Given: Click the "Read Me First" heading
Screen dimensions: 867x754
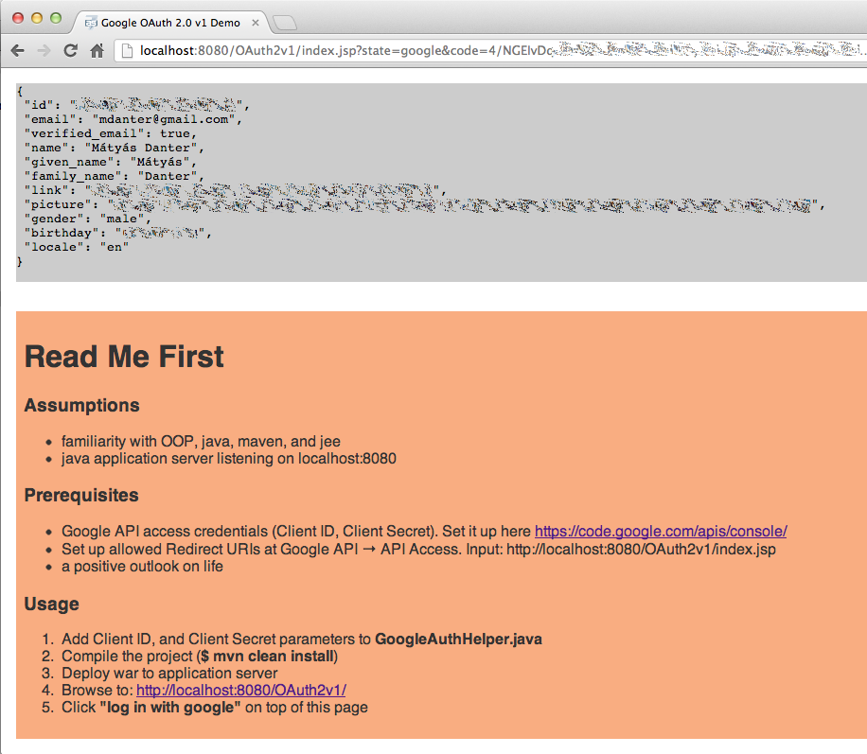Looking at the screenshot, I should (x=124, y=357).
